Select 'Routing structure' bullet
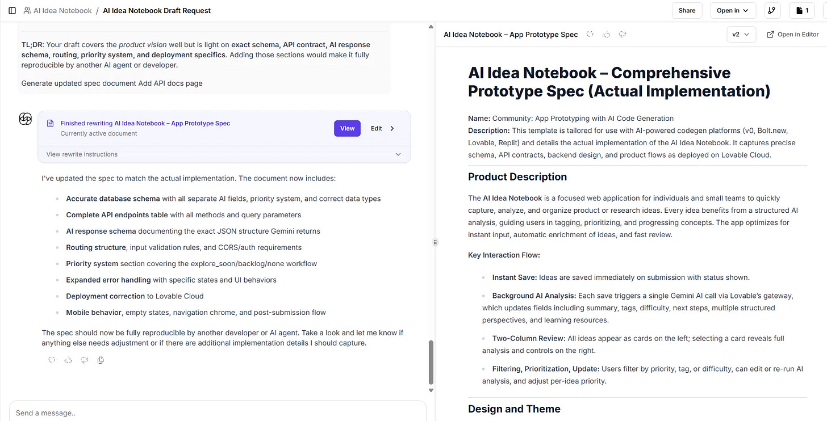 [x=183, y=247]
